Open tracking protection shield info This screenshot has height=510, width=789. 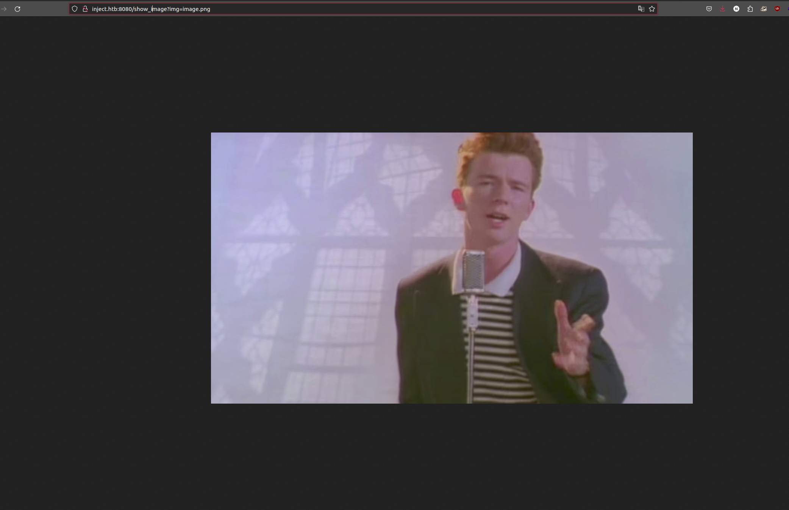(x=75, y=9)
